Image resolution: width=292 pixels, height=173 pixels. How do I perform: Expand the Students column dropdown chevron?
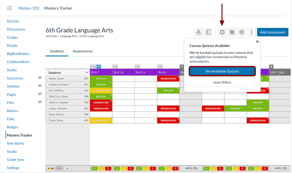(87, 72)
